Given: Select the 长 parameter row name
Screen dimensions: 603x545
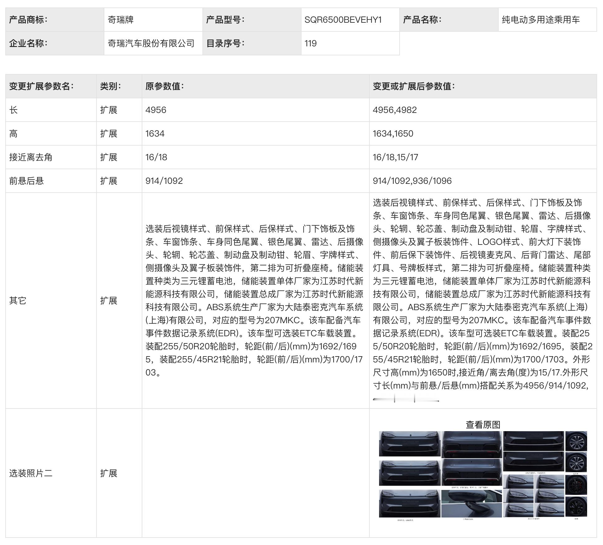Looking at the screenshot, I should [x=13, y=110].
